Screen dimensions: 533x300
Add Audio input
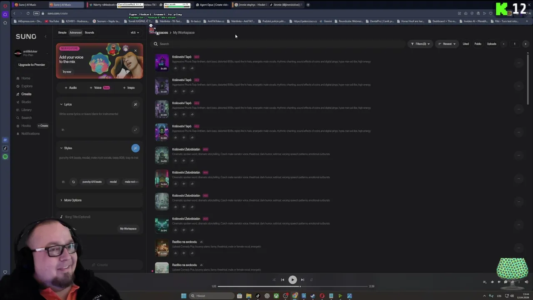click(71, 88)
